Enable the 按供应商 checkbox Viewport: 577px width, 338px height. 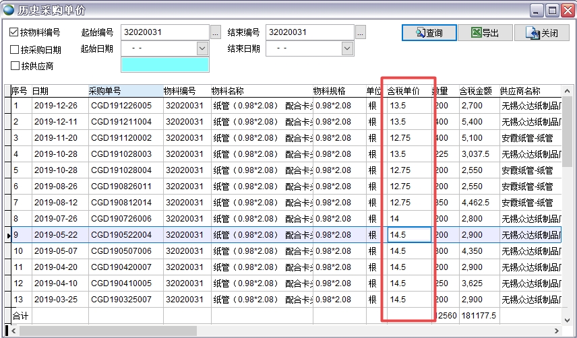pos(15,66)
